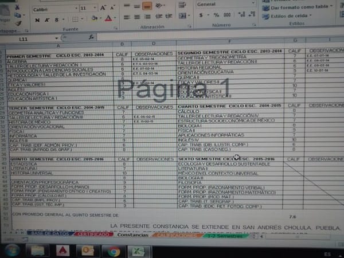The width and height of the screenshot is (344, 258).
Task: Click the increase decimal icon
Action: coord(241,14)
